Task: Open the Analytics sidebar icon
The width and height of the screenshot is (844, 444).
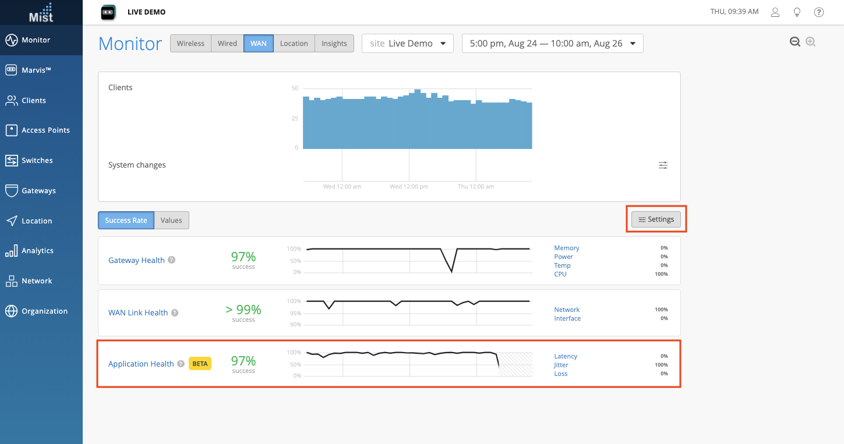Action: click(x=11, y=251)
